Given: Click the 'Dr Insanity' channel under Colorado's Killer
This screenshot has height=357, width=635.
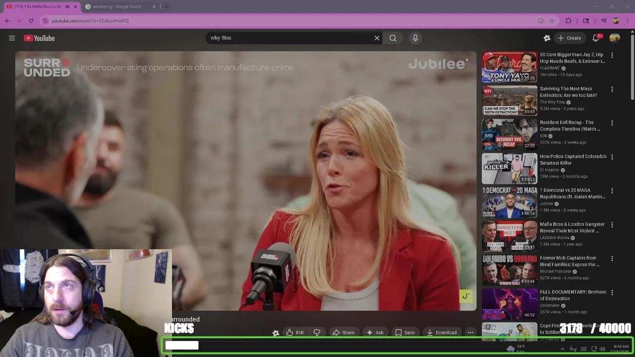Looking at the screenshot, I should (x=549, y=170).
